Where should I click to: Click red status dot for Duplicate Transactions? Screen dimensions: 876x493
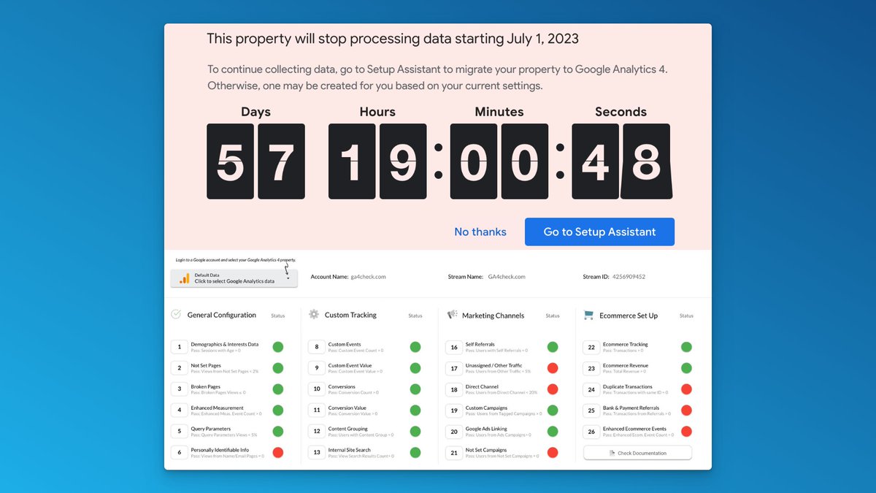(686, 389)
